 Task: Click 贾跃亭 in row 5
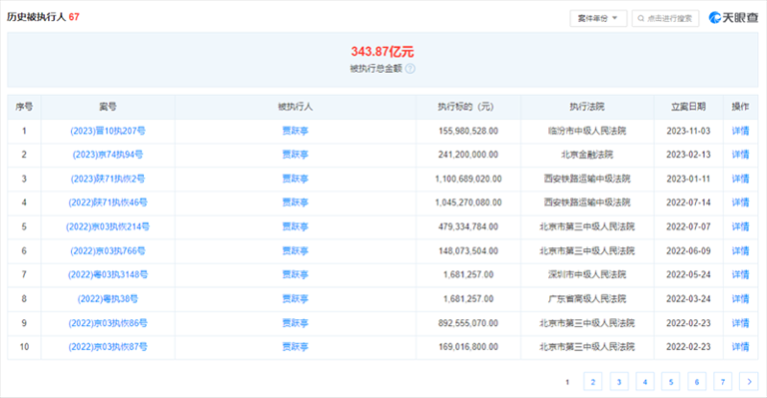coord(295,226)
